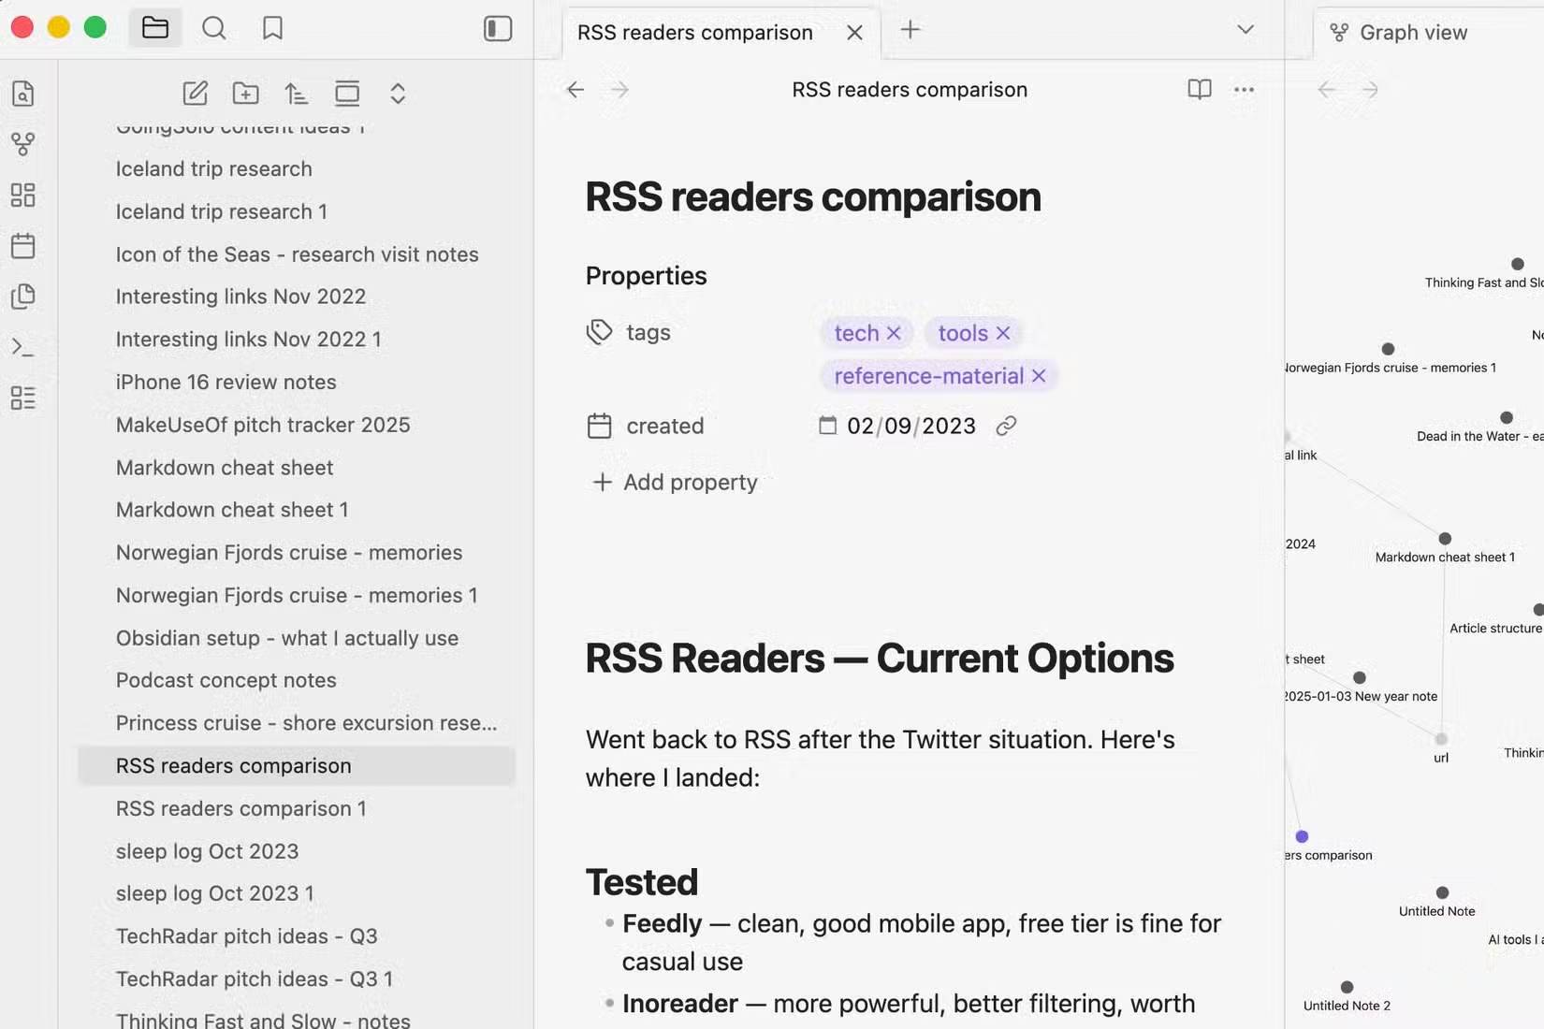
Task: Open graph view from left ribbon
Action: click(x=23, y=144)
